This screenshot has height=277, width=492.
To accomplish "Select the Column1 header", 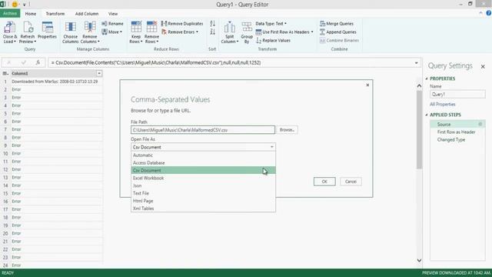I will point(53,74).
